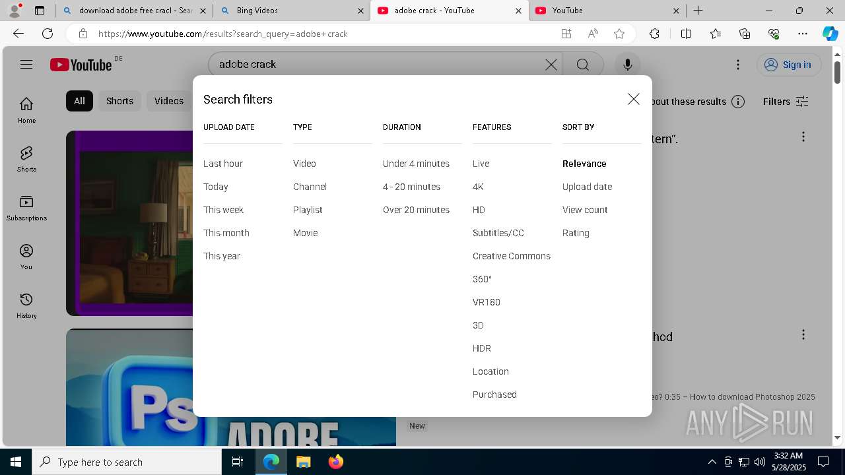
Task: Choose duration 'Over 20 minutes'
Action: 416,210
